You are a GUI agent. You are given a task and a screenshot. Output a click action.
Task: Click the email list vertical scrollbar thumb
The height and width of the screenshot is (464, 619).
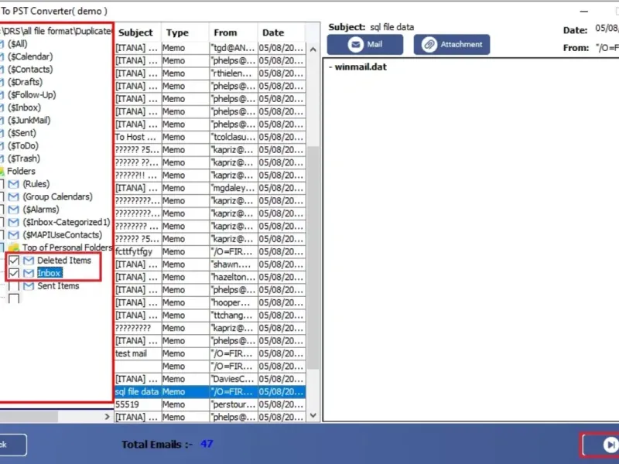point(313,258)
